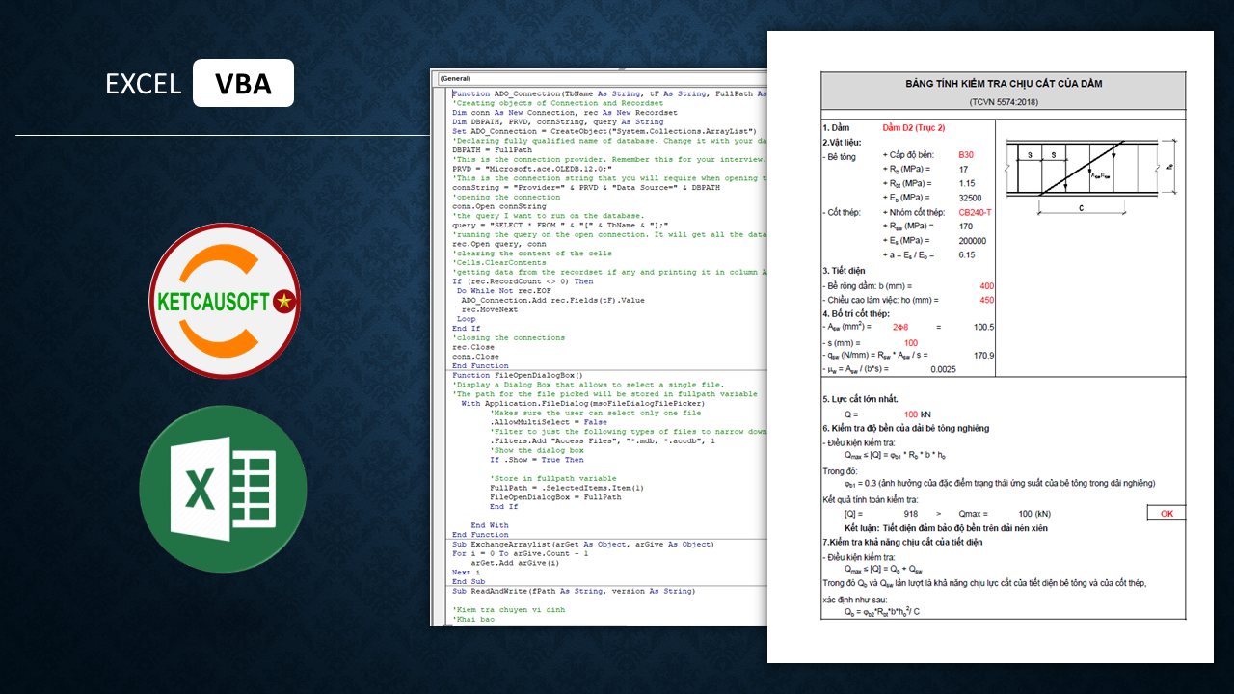Click the green Excel application icon

click(225, 490)
